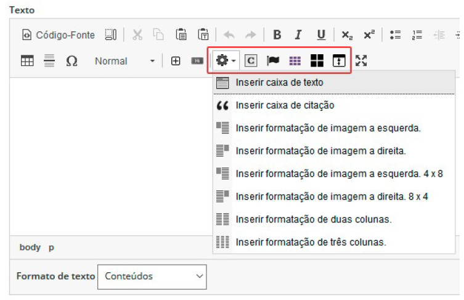The image size is (464, 300).
Task: Toggle superscript formatting
Action: click(x=369, y=35)
